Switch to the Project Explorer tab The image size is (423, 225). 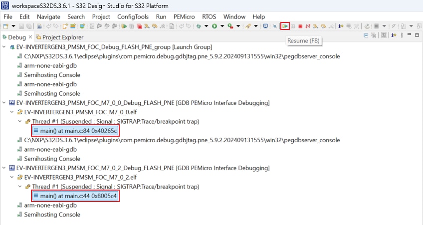tap(62, 37)
